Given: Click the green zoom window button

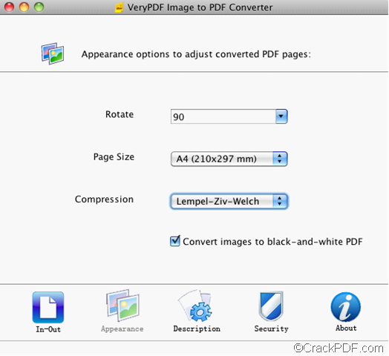Looking at the screenshot, I should pos(39,7).
